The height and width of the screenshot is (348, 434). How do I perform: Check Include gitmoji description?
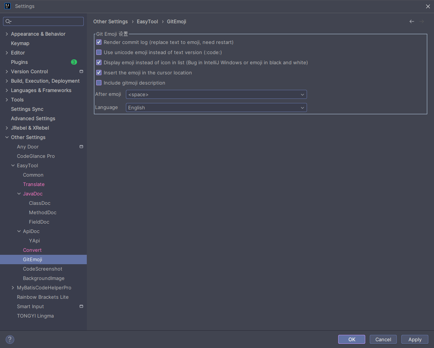click(x=99, y=83)
